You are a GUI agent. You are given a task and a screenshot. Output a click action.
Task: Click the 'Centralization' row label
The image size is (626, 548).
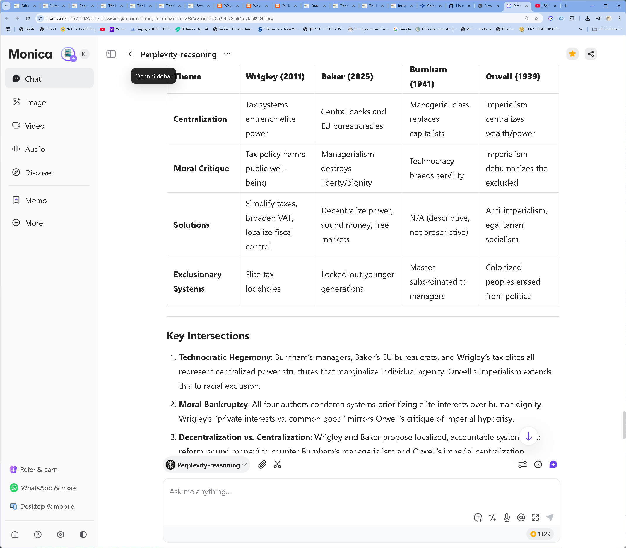(x=200, y=119)
